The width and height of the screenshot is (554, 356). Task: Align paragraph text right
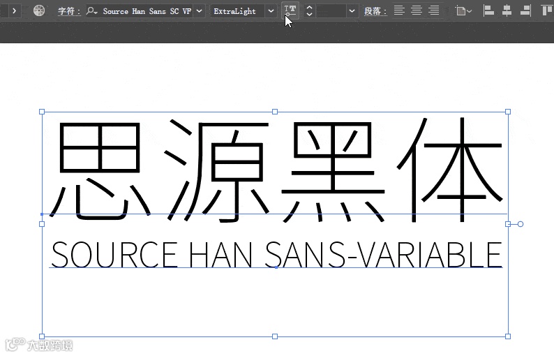(x=434, y=10)
